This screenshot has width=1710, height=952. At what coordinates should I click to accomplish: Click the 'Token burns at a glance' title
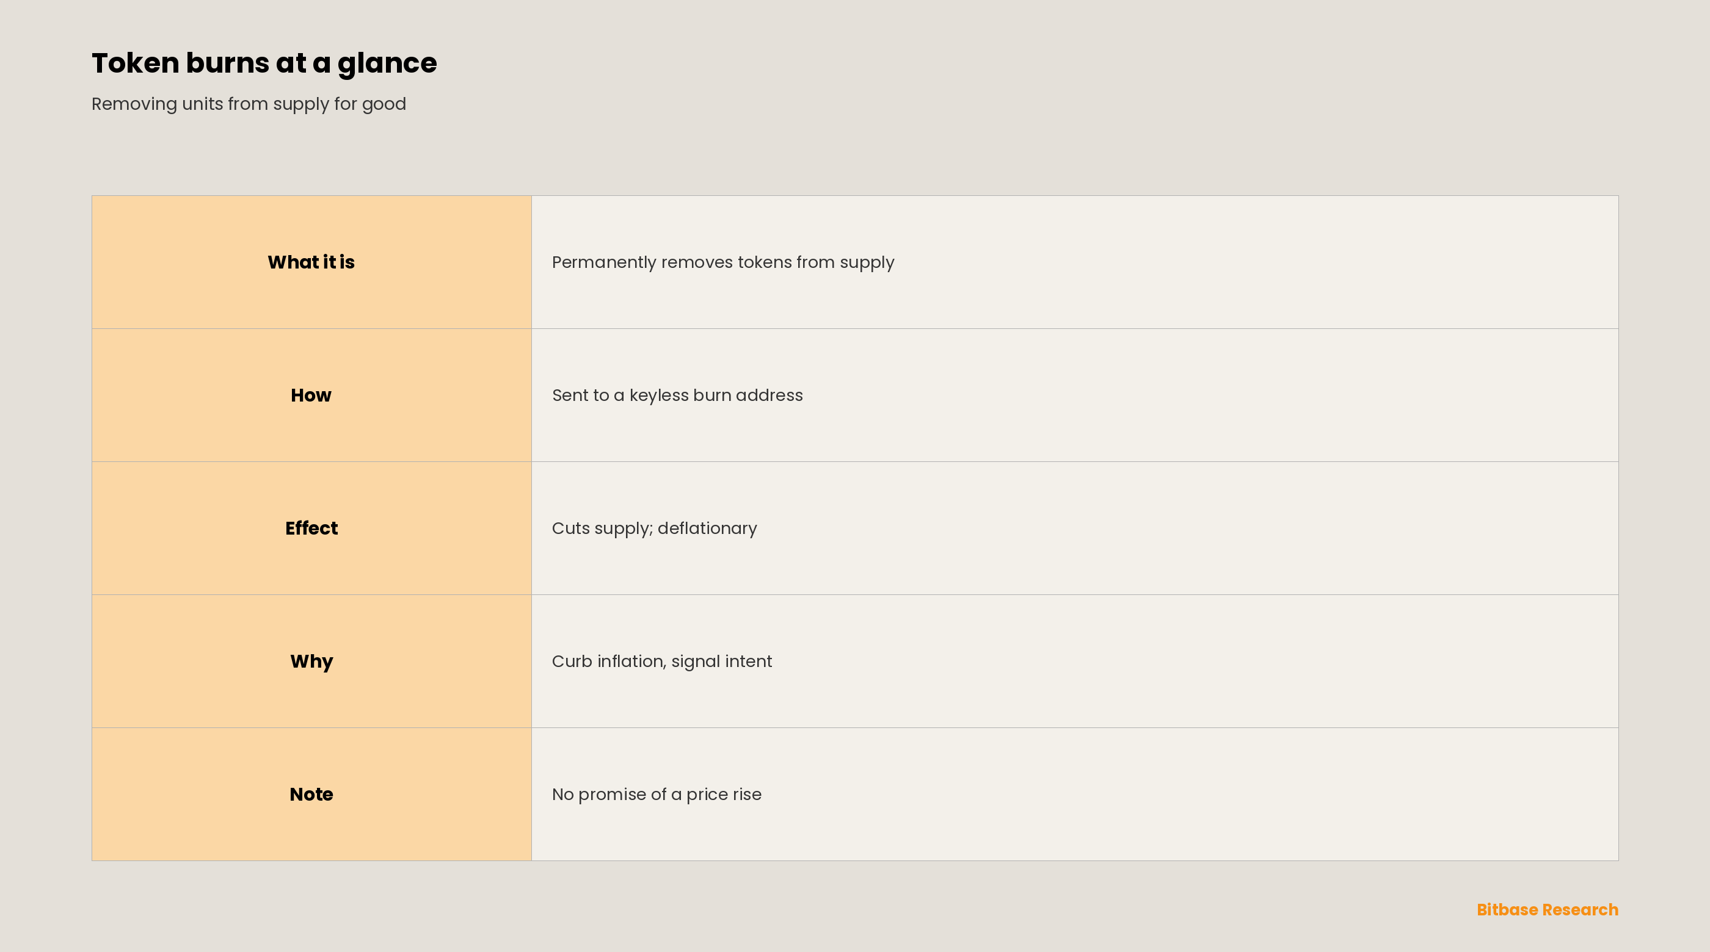click(x=264, y=63)
